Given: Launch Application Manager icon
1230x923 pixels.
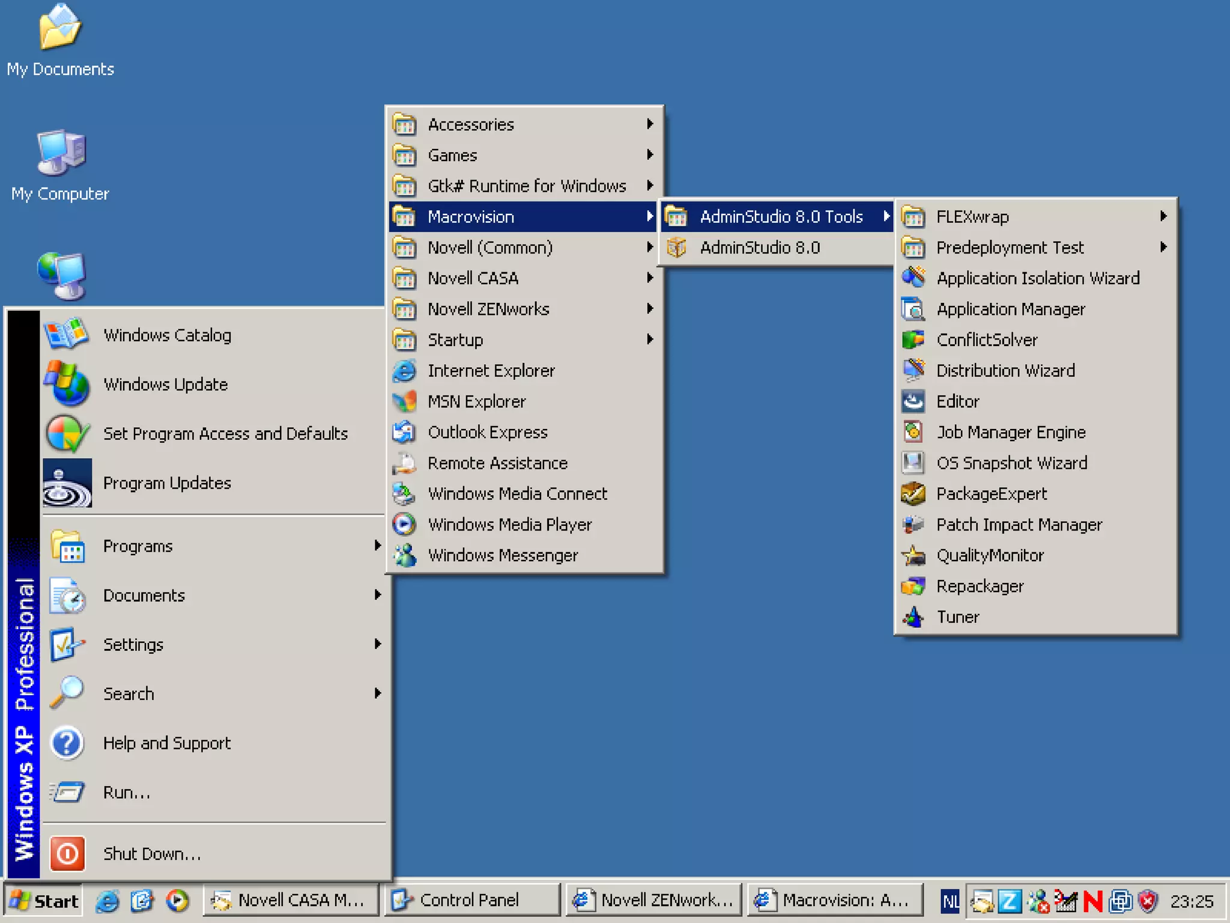Looking at the screenshot, I should pos(913,309).
